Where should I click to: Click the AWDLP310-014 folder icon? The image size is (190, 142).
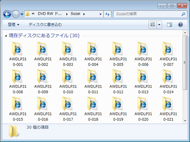click(x=168, y=77)
